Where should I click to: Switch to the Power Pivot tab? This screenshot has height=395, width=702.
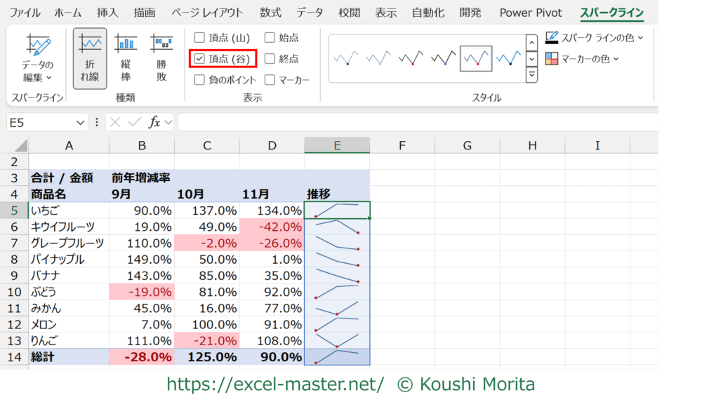pyautogui.click(x=531, y=13)
